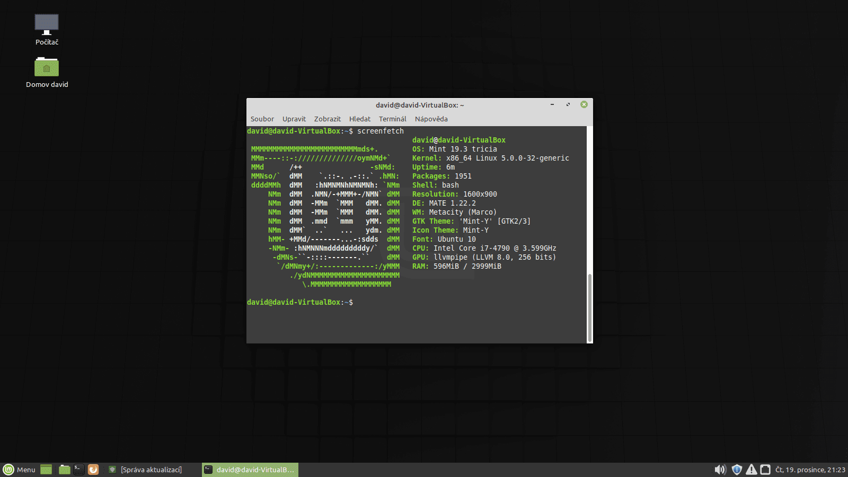Open the Domov david home folder
This screenshot has width=848, height=477.
[47, 67]
